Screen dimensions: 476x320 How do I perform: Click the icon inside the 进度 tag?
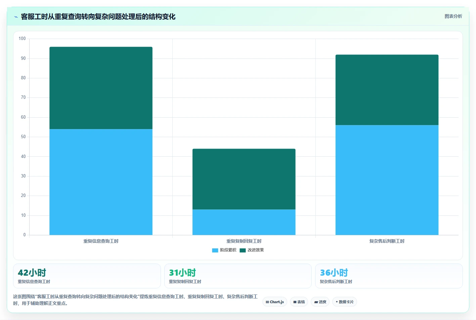coord(316,302)
